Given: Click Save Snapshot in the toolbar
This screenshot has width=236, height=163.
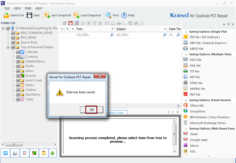Looking at the screenshot, I should coord(58,15).
